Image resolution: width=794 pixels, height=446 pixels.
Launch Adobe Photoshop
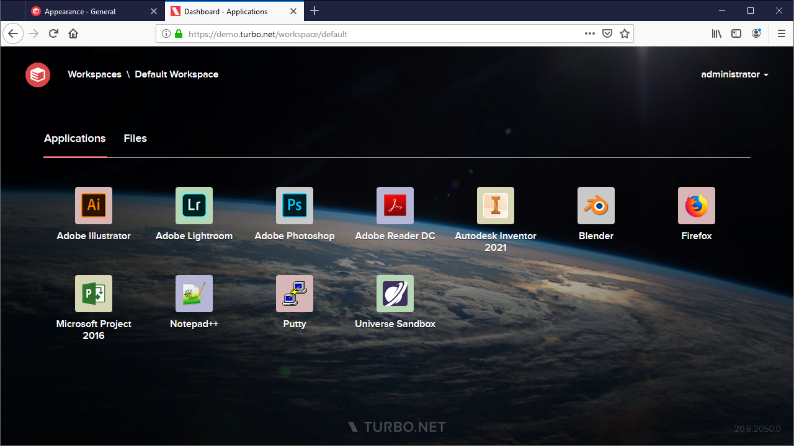click(295, 205)
